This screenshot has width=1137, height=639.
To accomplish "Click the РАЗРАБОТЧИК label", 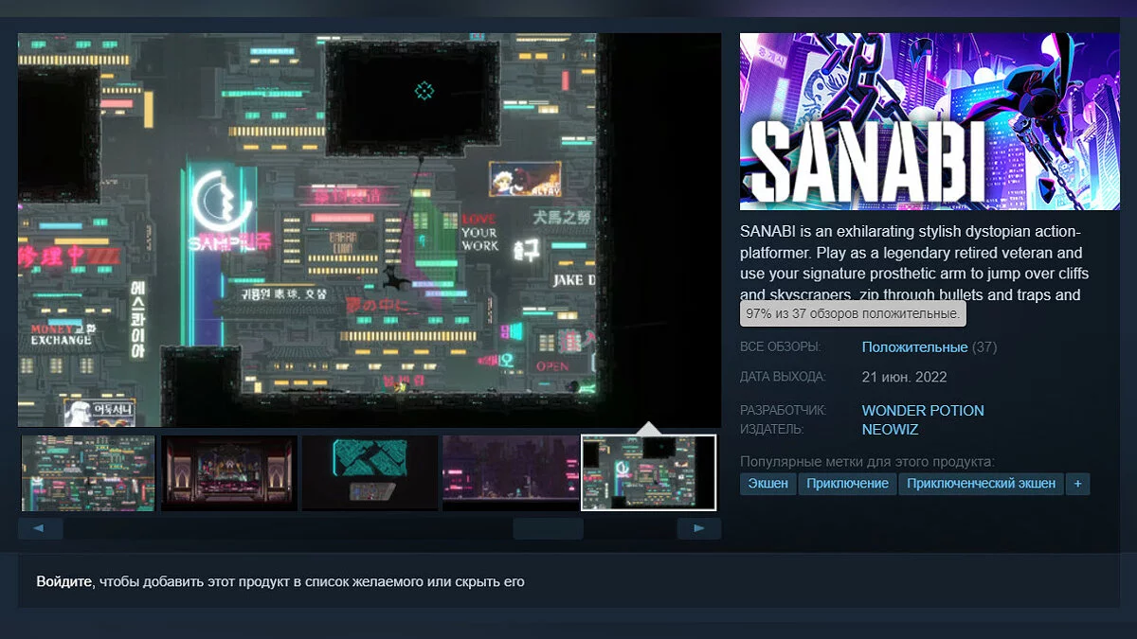I will 784,411.
